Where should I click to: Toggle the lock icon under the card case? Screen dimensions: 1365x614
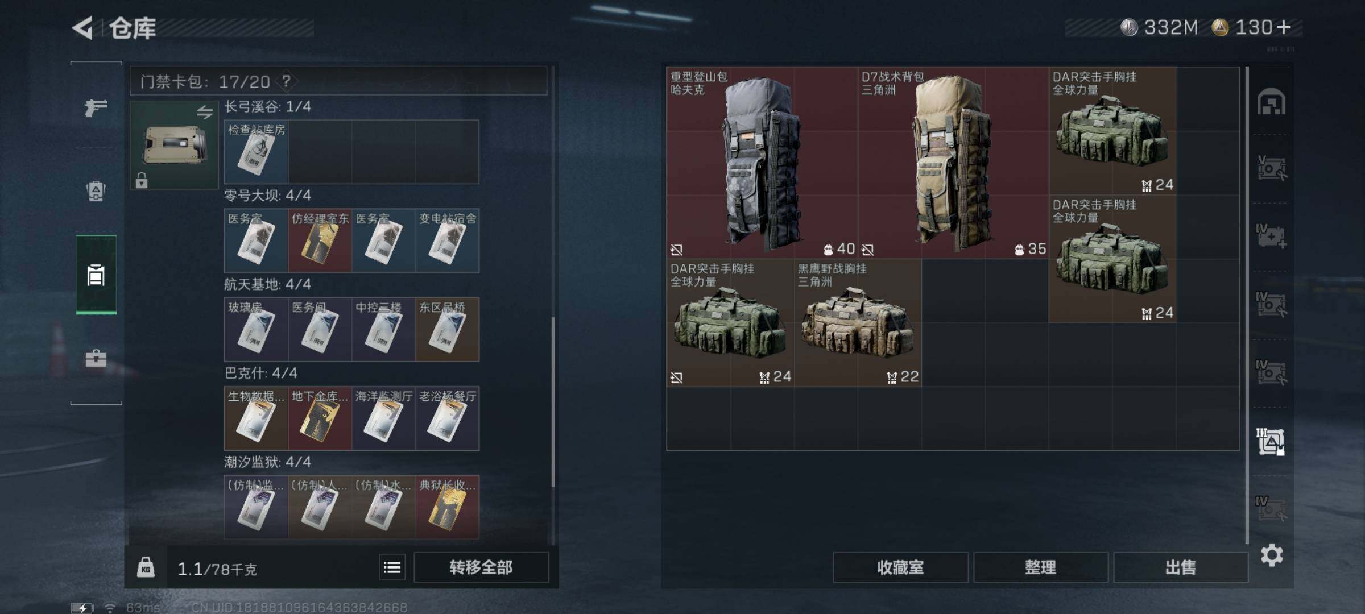[x=142, y=180]
